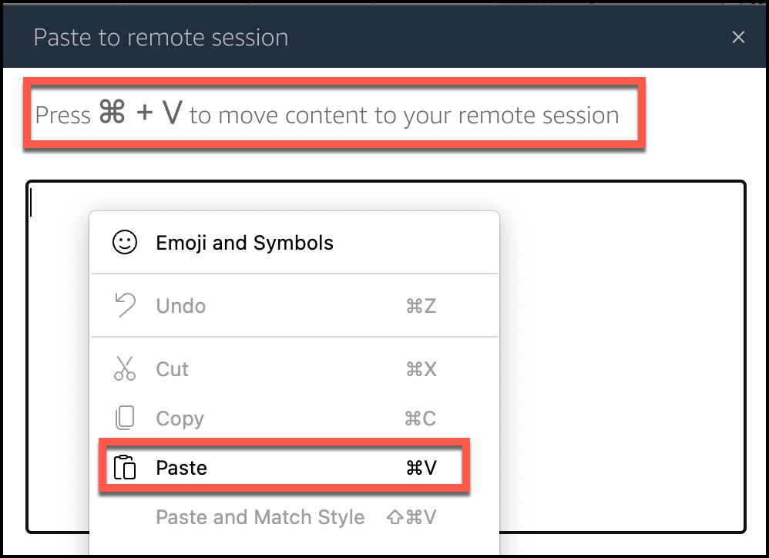Close the Paste to remote session dialog
The width and height of the screenshot is (769, 558).
point(738,37)
